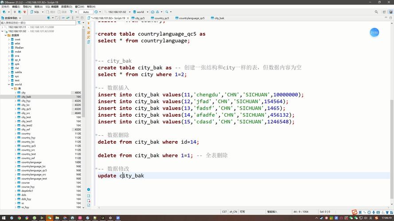Expand the test database node
Image resolution: width=394 pixels, height=221 pixels.
click(x=9, y=80)
